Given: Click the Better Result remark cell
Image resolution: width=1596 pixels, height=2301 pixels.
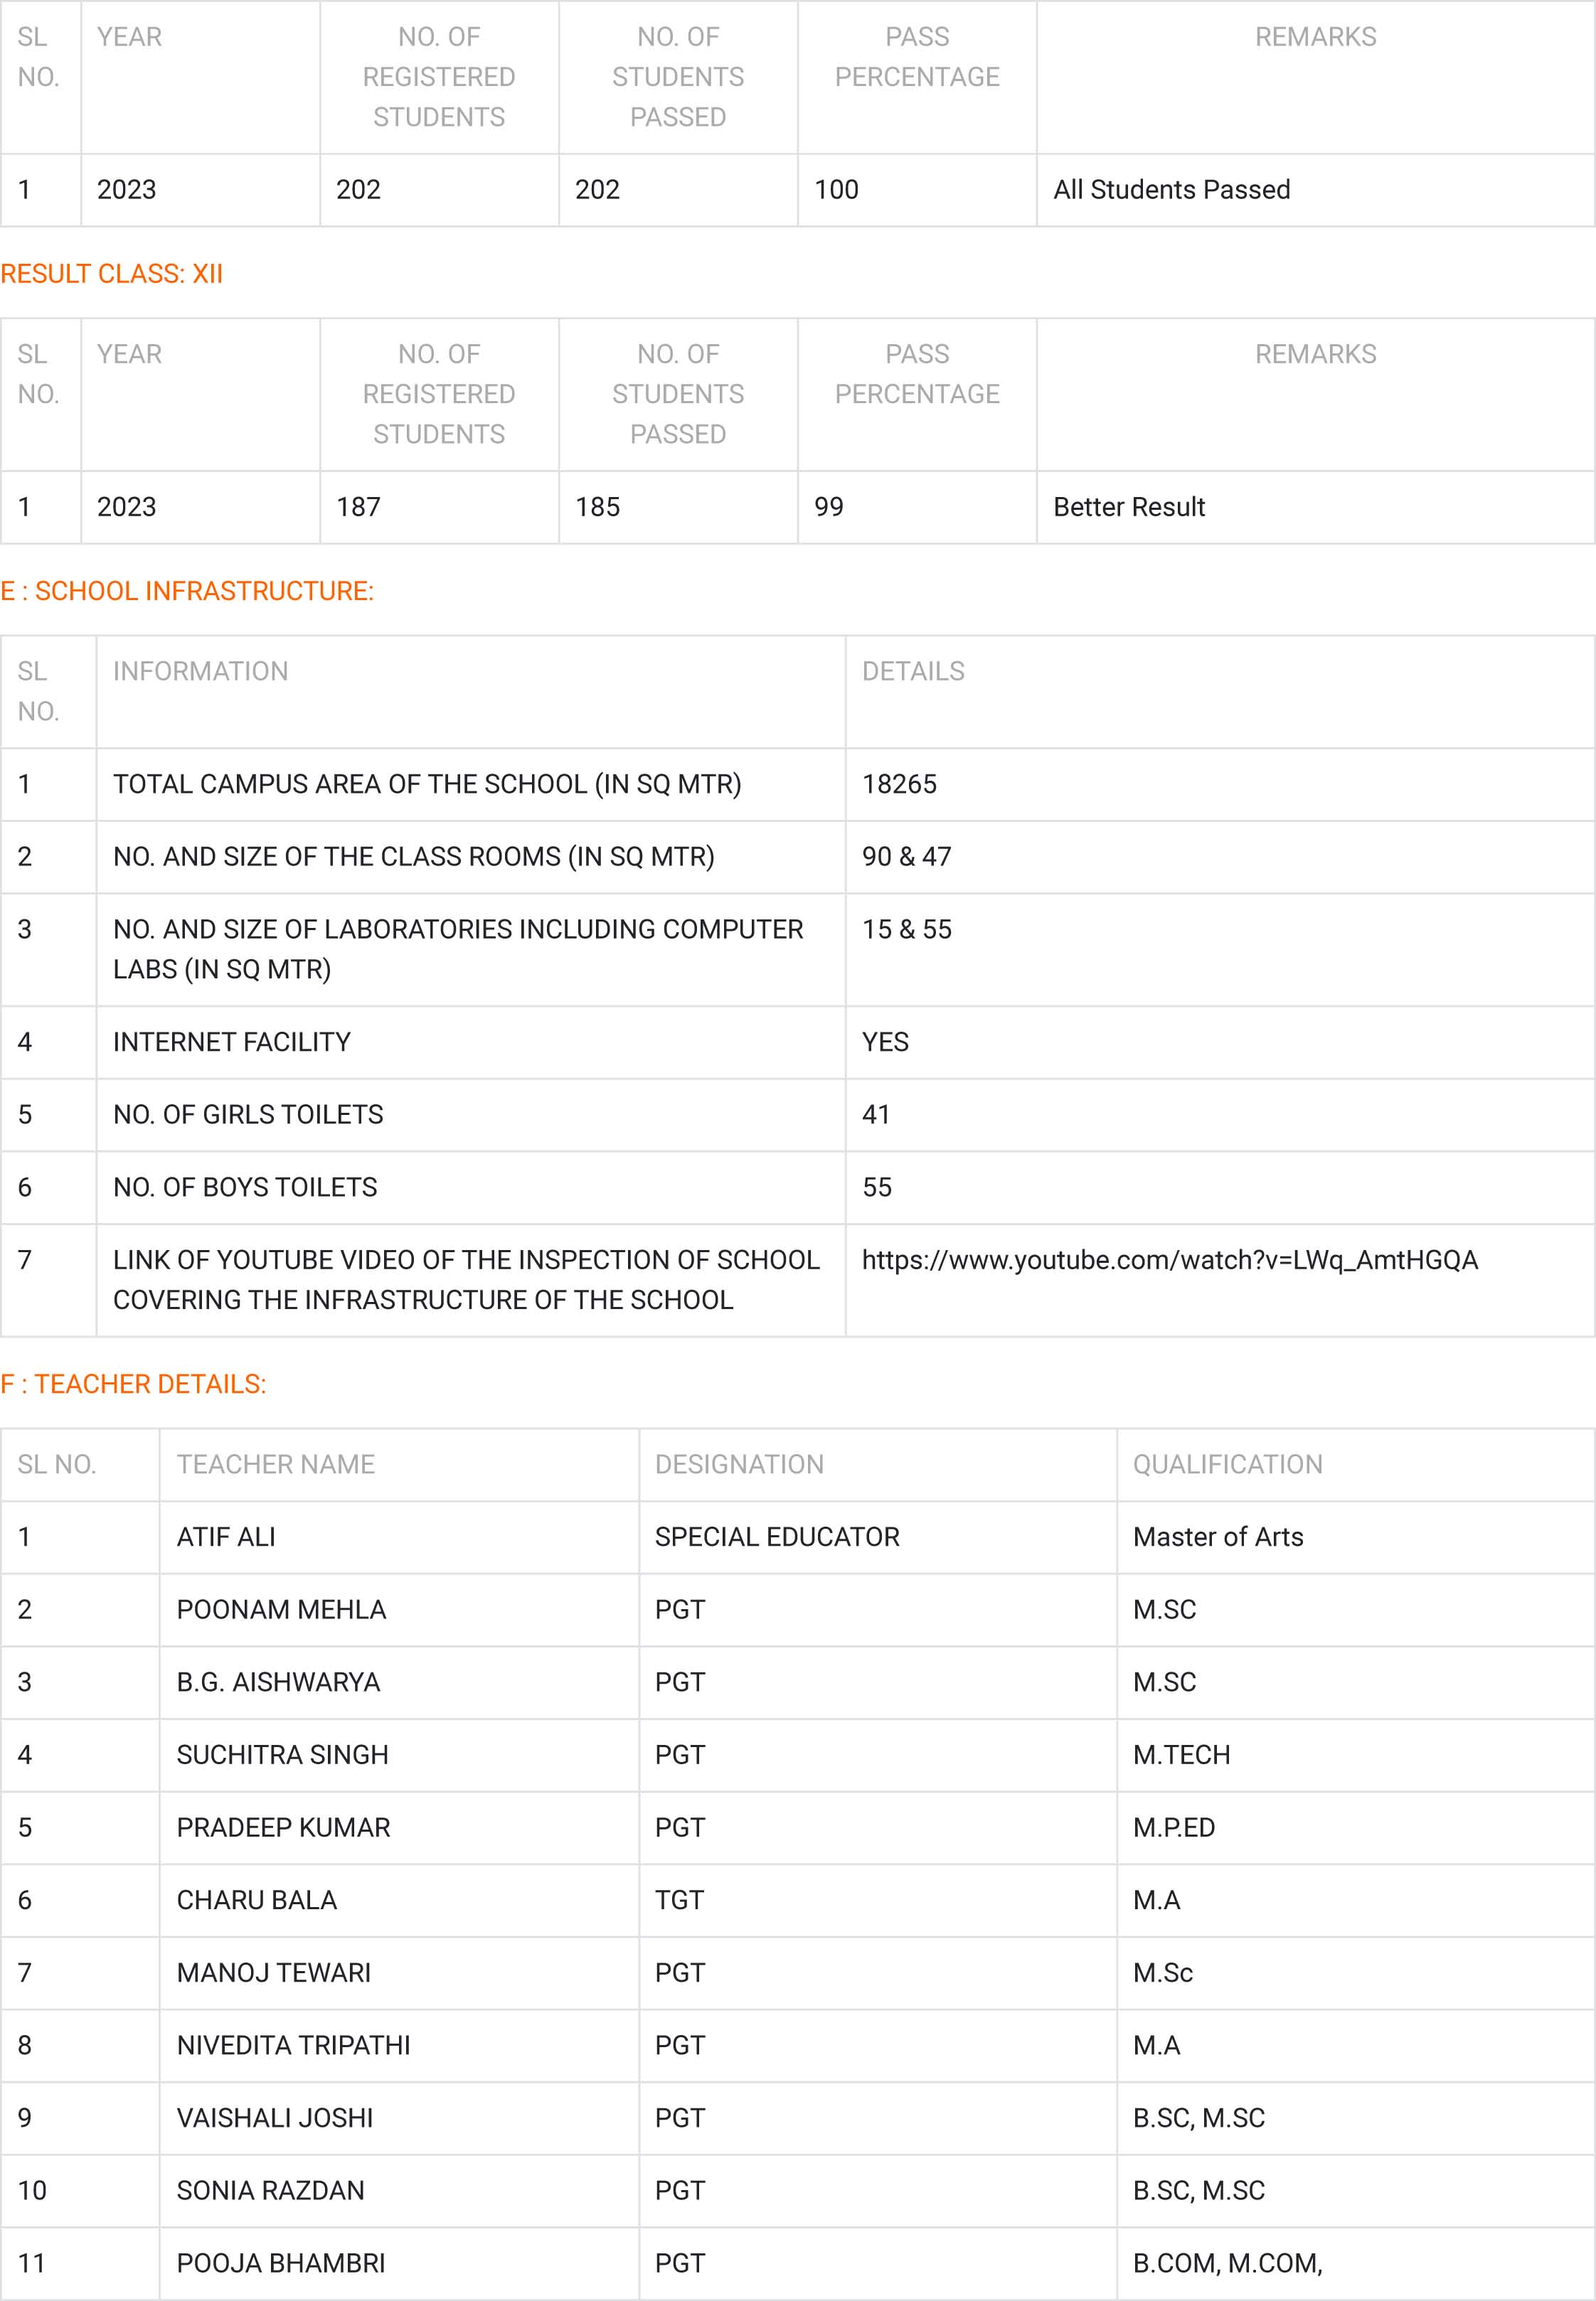Looking at the screenshot, I should 1129,507.
